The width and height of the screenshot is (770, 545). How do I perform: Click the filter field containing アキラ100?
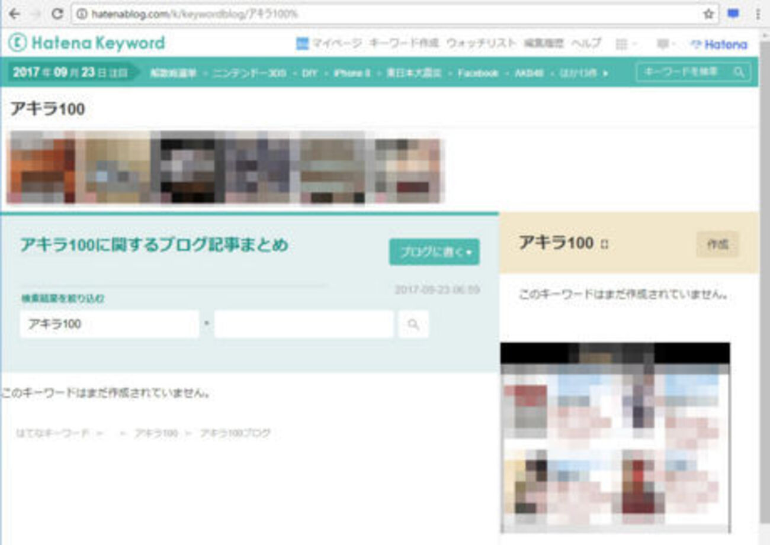coord(110,324)
